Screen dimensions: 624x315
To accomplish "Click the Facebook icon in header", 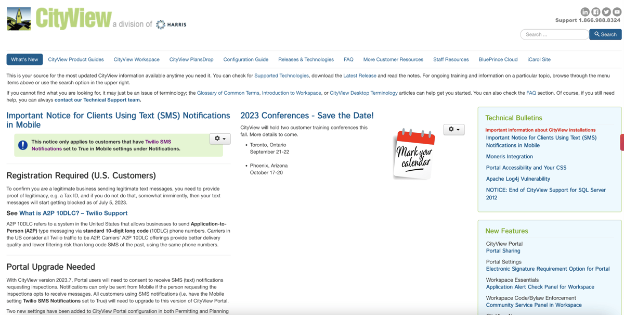I will 596,11.
